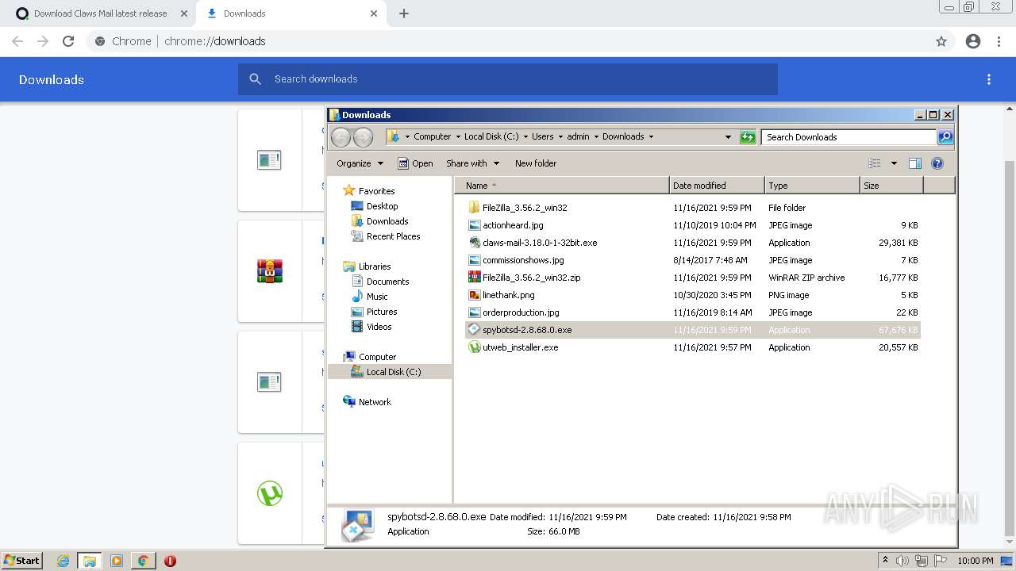The image size is (1016, 571).
Task: Sort files by Size column
Action: coord(891,186)
